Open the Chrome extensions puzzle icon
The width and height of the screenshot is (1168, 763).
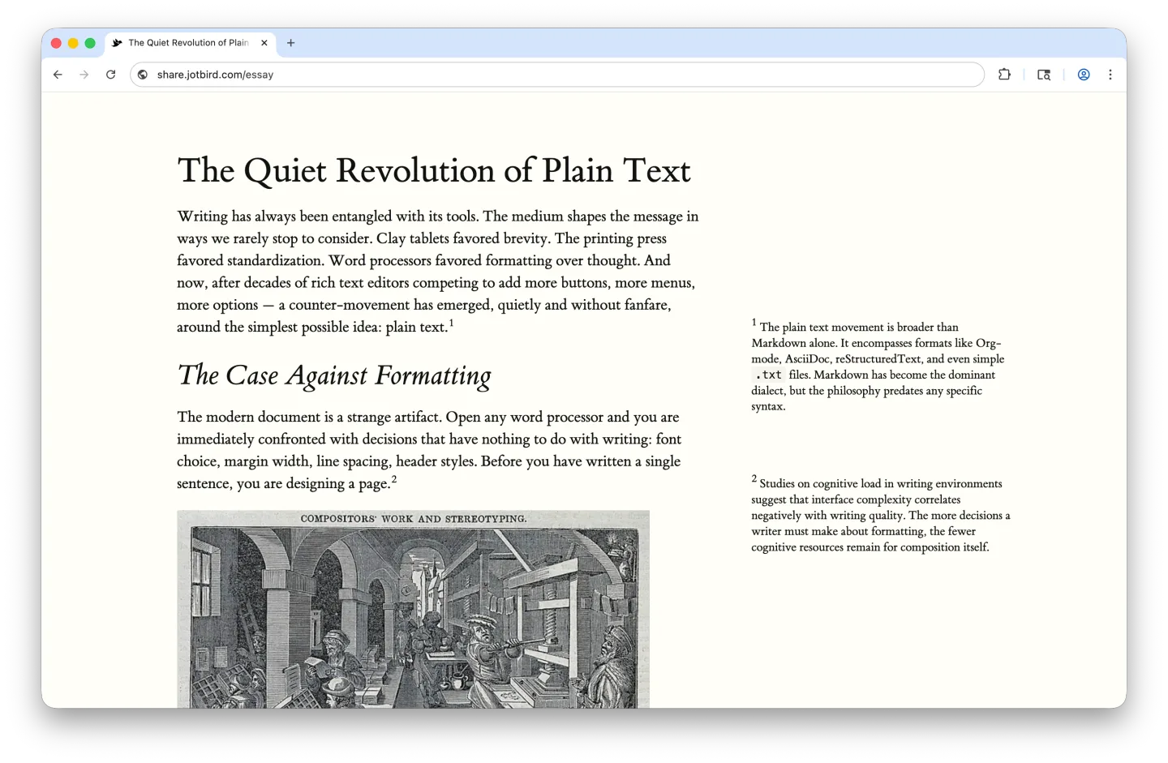(x=1004, y=75)
